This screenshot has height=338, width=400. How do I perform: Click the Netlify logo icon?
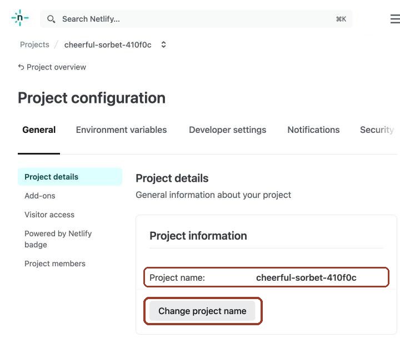20,18
